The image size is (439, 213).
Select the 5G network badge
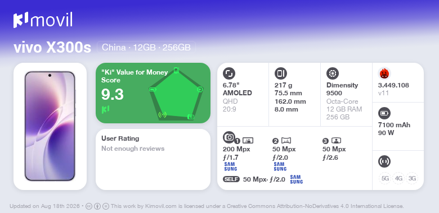pyautogui.click(x=385, y=178)
